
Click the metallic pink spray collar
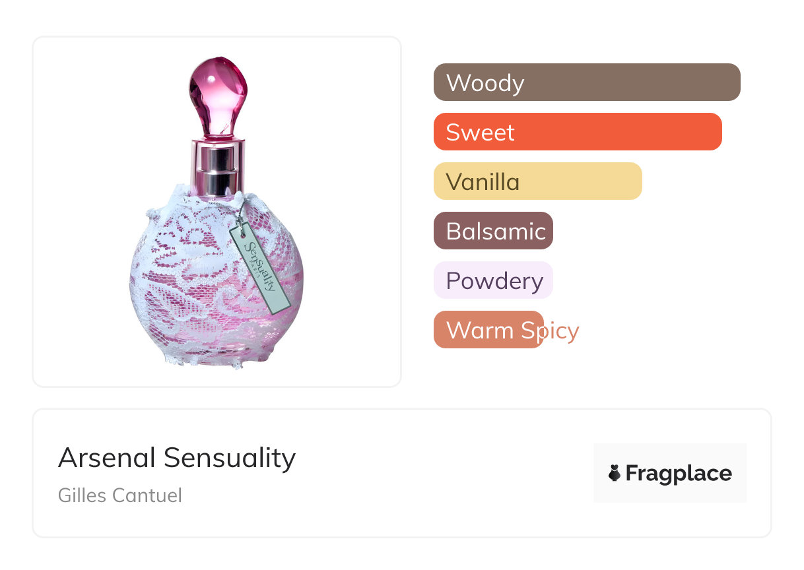pos(218,167)
